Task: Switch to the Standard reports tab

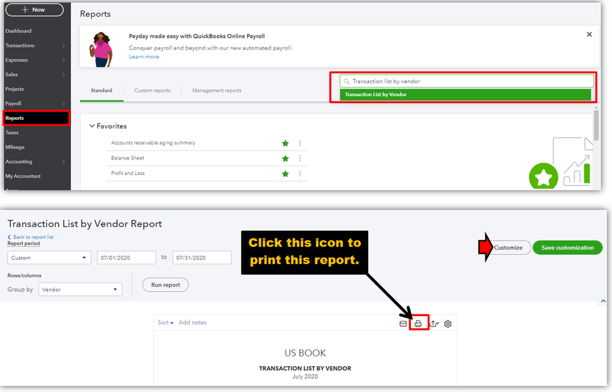Action: pyautogui.click(x=102, y=91)
